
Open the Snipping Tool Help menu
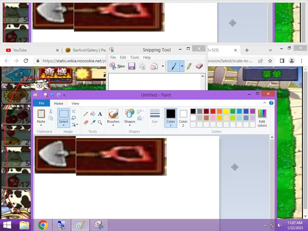coord(147,57)
